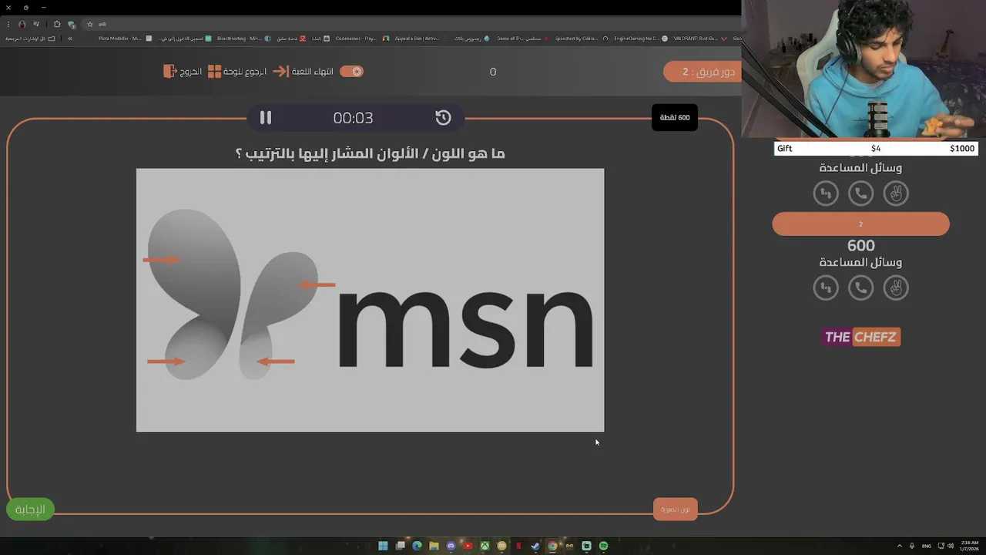Click the orange team 2 name bar
The image size is (986, 555).
coord(860,224)
